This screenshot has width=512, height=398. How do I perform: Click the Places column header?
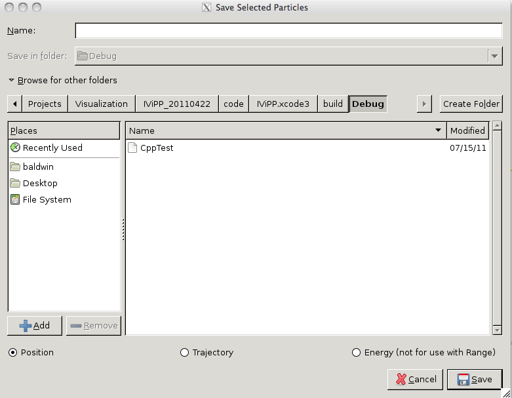(64, 130)
